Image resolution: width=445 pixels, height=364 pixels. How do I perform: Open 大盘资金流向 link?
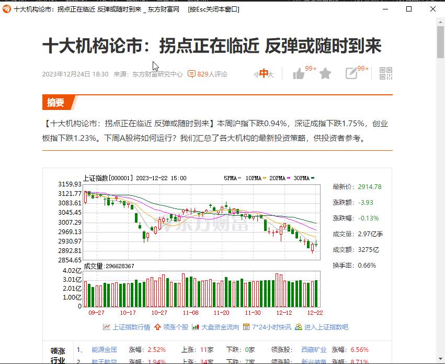[x=220, y=327]
